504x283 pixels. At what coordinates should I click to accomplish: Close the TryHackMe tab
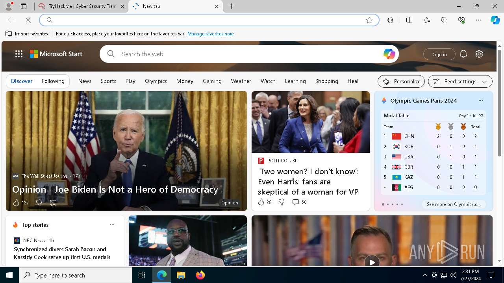[122, 6]
